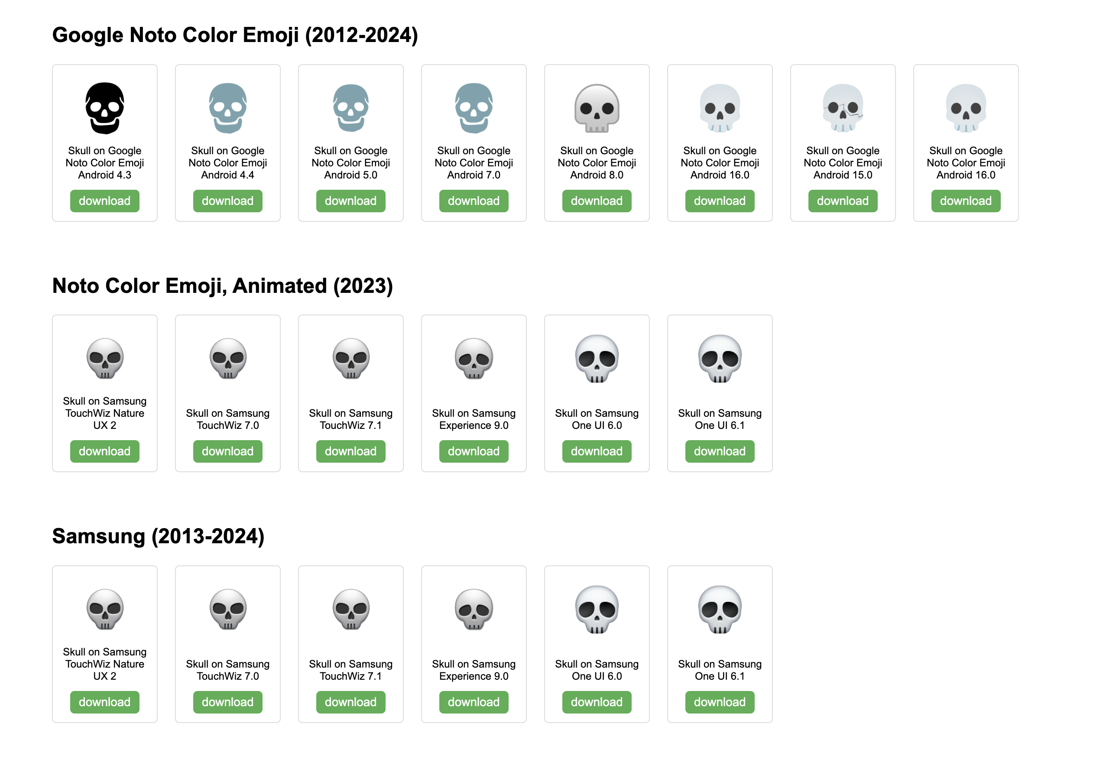
Task: Click the 'Skull on Google Noto Color Emoji Android 5.0' caption
Action: click(x=350, y=163)
